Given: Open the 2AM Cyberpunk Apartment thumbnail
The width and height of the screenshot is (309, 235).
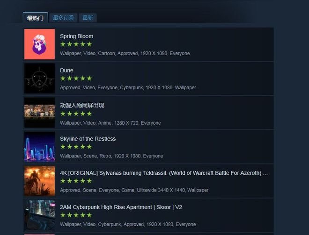Looking at the screenshot, I should 40,215.
